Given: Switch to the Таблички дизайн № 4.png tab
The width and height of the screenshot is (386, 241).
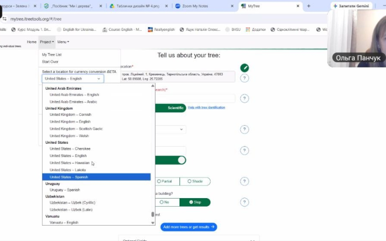Looking at the screenshot, I should coord(138,6).
